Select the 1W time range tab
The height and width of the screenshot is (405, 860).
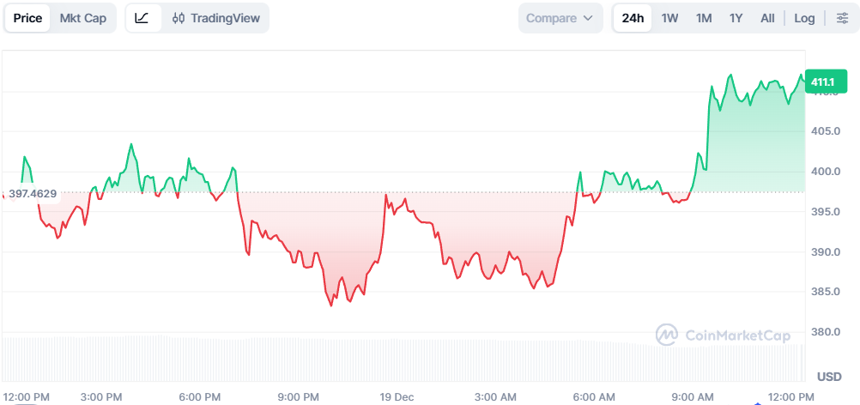669,18
